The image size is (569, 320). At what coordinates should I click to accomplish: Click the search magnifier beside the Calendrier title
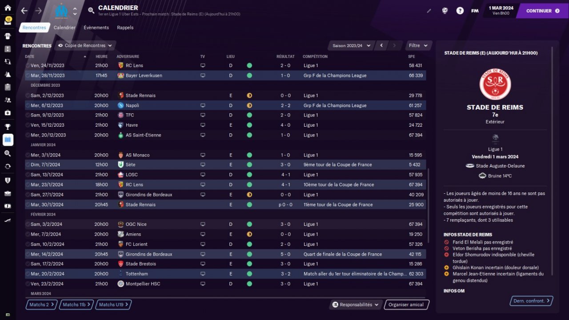[91, 11]
